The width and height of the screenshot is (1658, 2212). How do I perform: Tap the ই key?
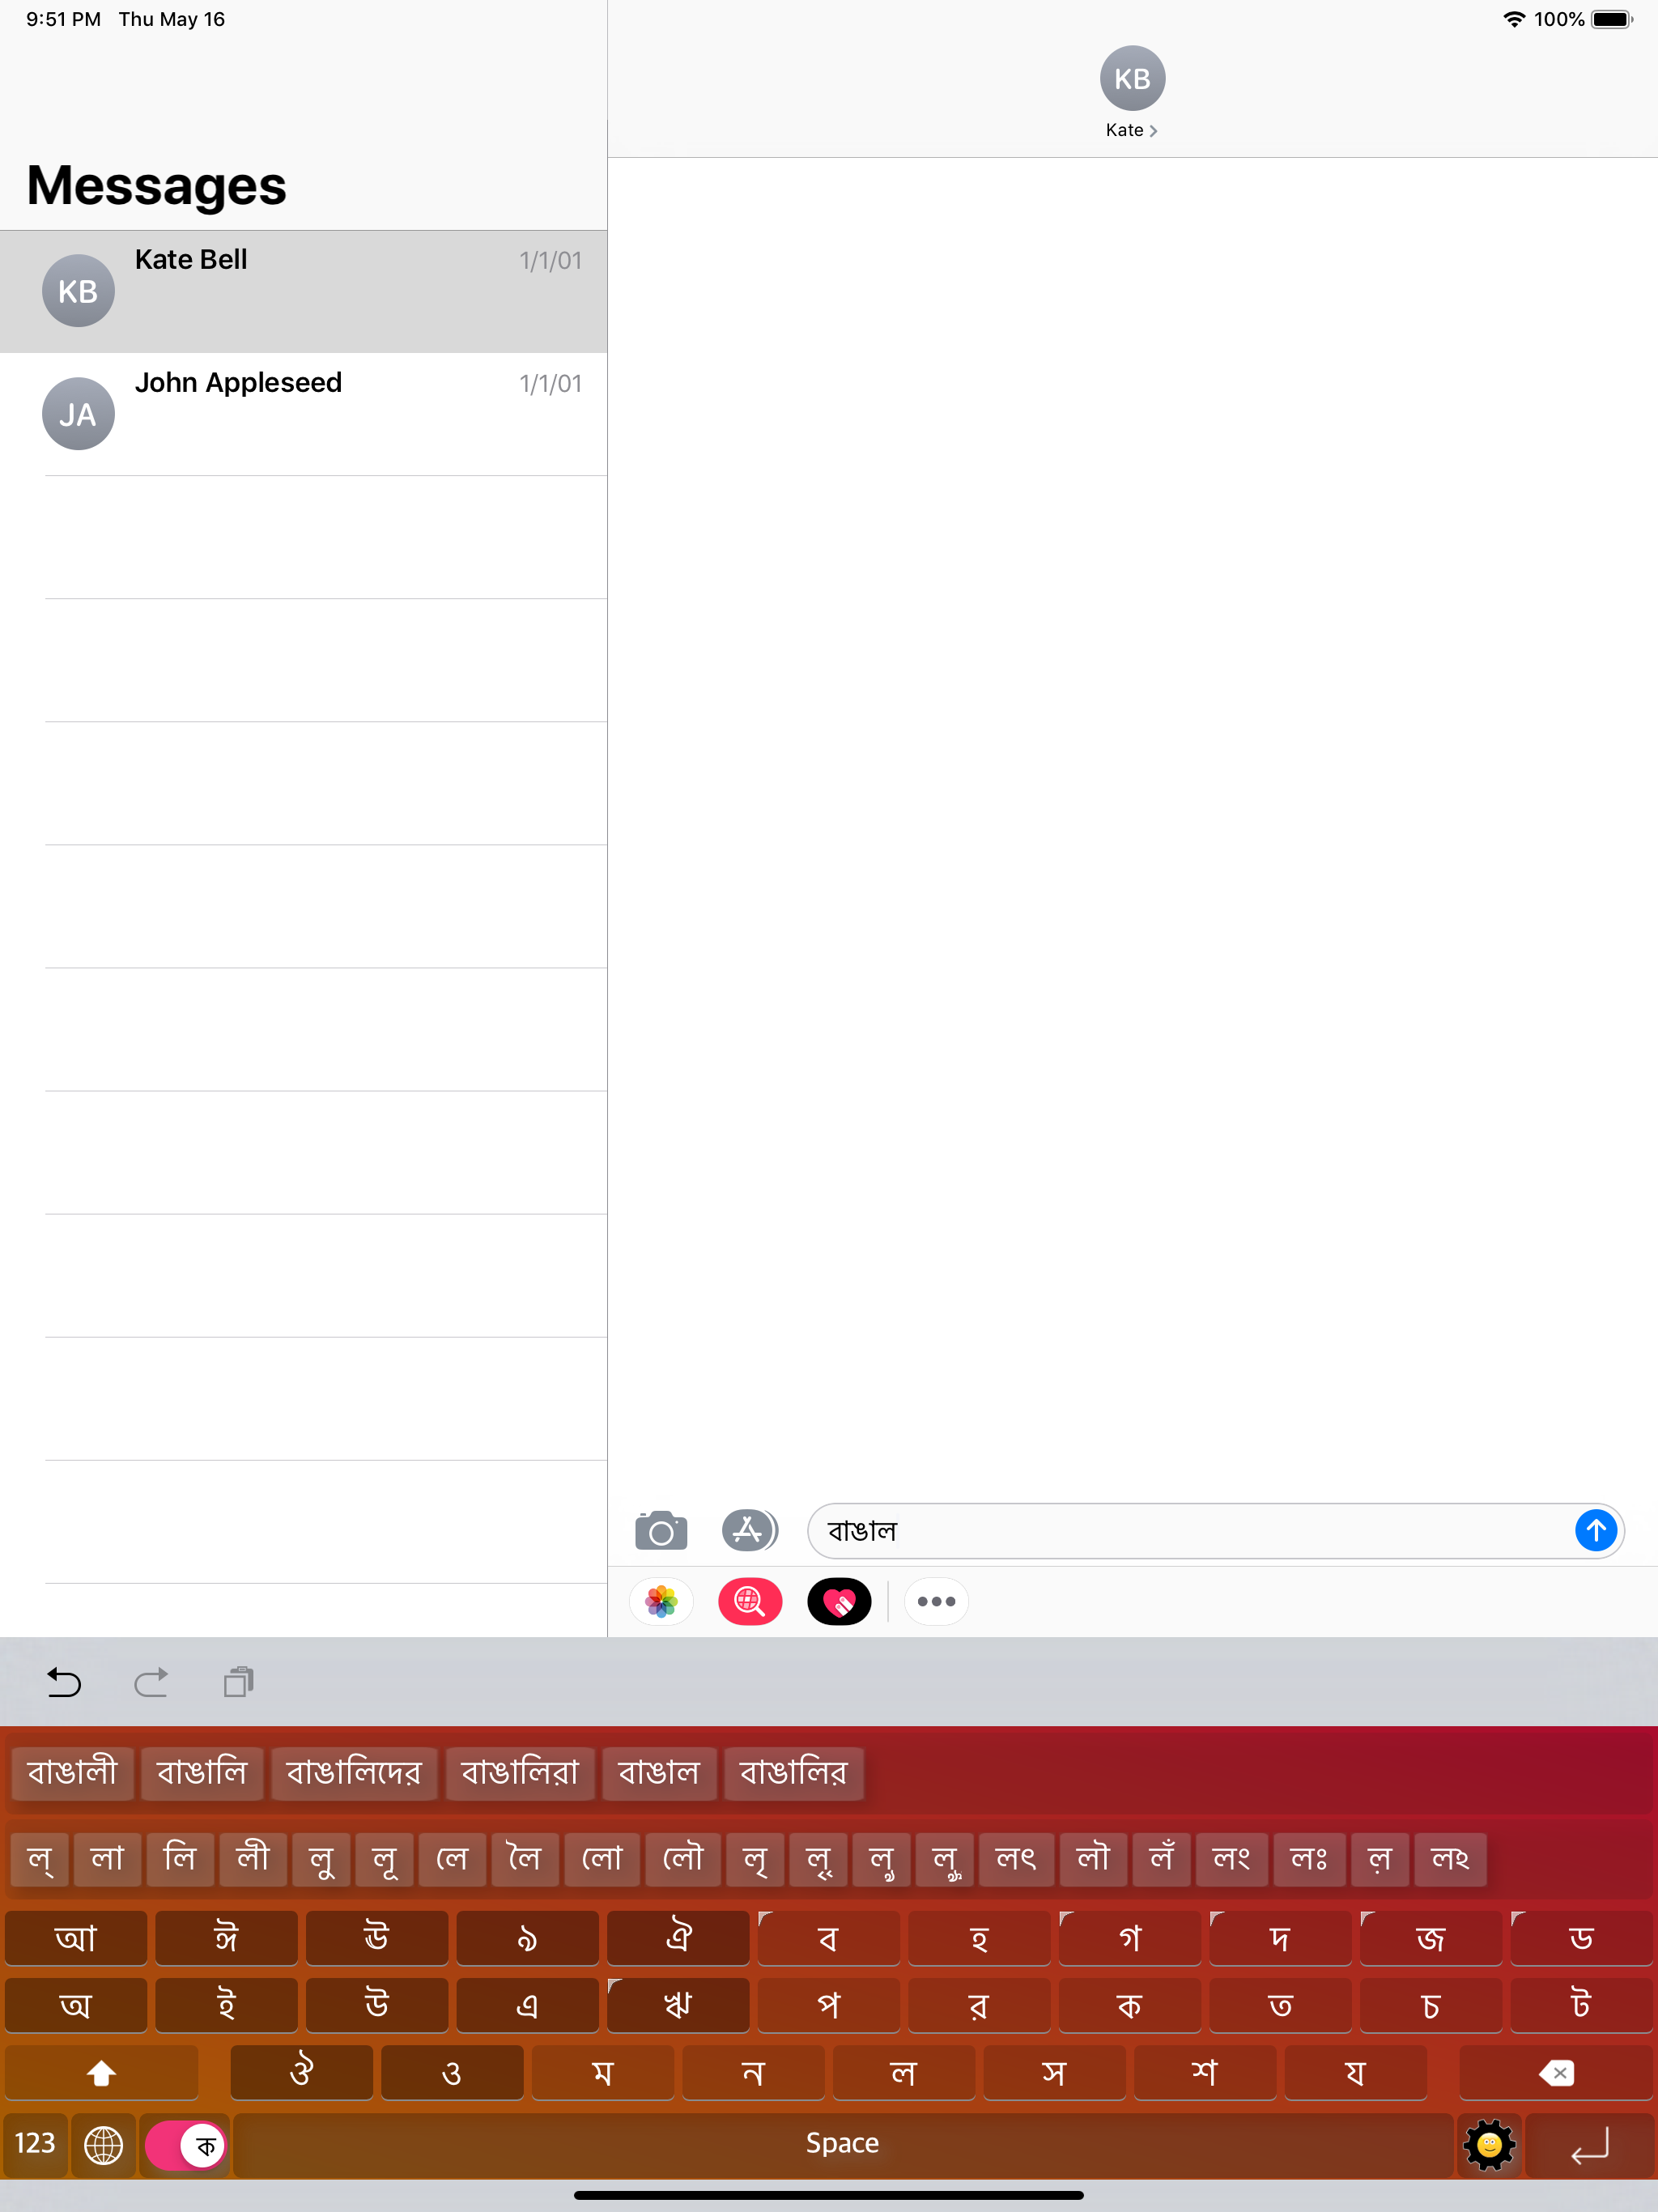[x=226, y=2005]
